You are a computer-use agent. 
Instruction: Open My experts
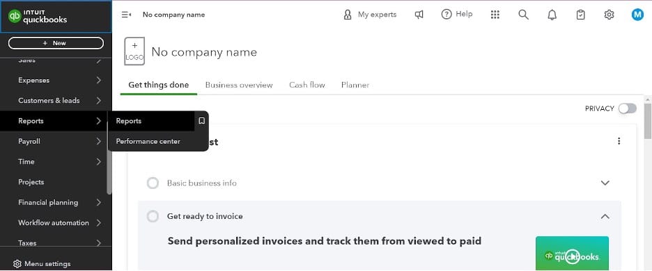[370, 15]
